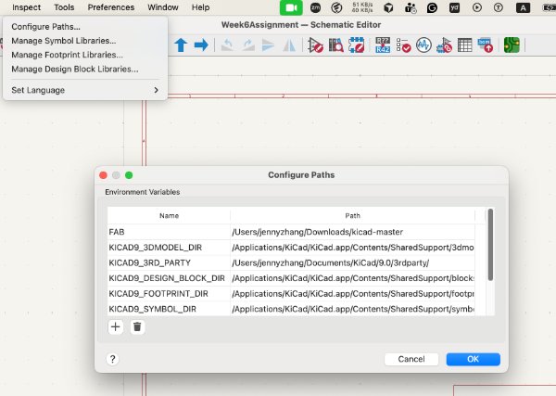
Task: Open the Preferences menu
Action: [111, 7]
